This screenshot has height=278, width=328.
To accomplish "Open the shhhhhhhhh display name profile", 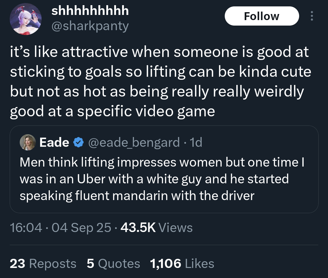I will (90, 11).
